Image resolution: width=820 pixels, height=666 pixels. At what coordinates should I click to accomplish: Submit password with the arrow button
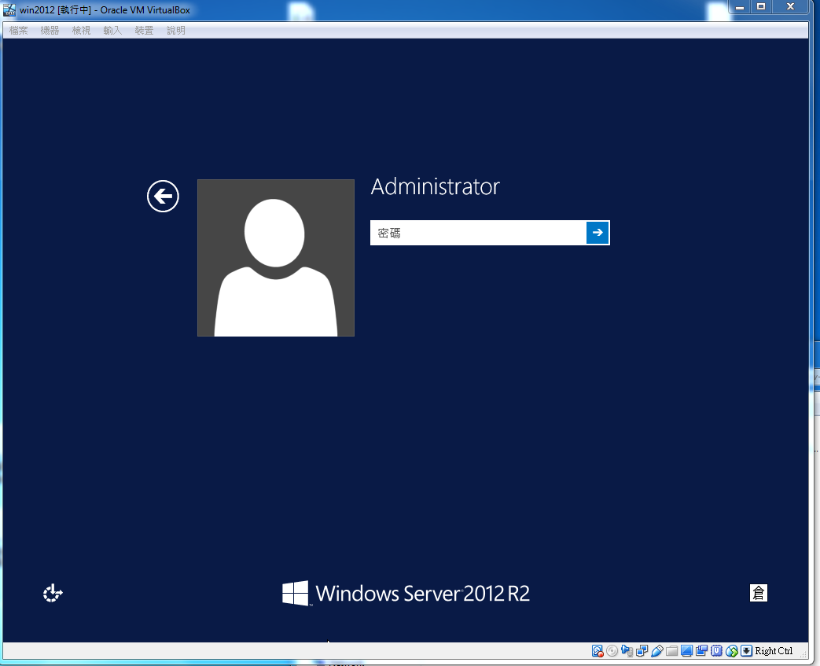[598, 233]
